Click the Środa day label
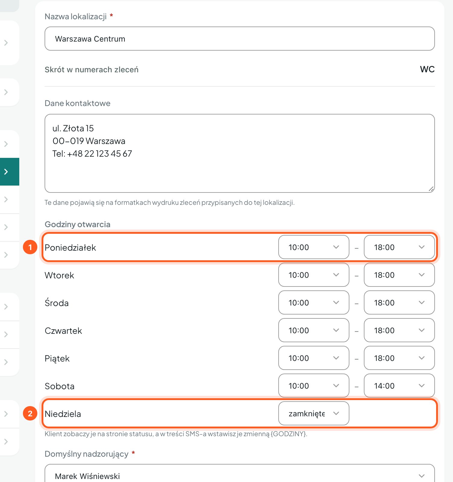This screenshot has width=453, height=482. click(x=57, y=303)
